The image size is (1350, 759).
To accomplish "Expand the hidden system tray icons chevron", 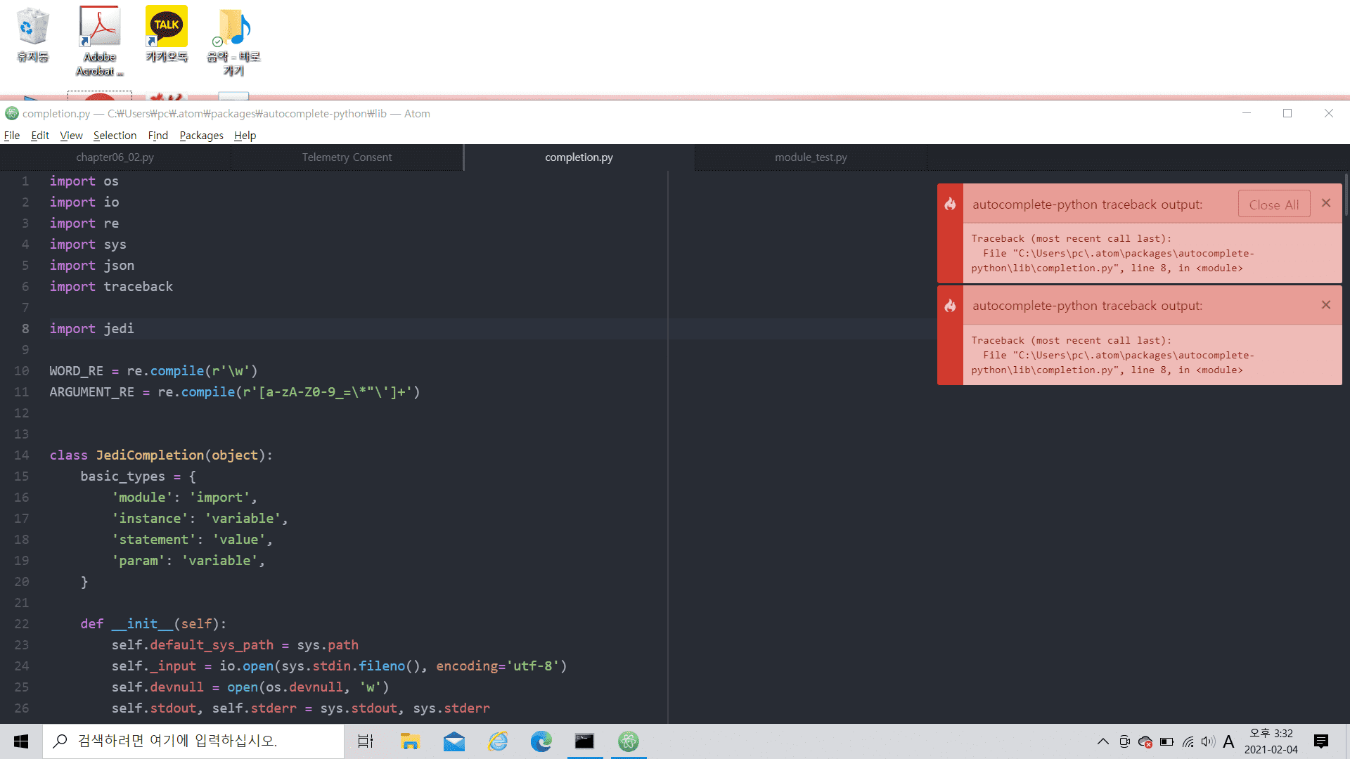I will 1102,741.
